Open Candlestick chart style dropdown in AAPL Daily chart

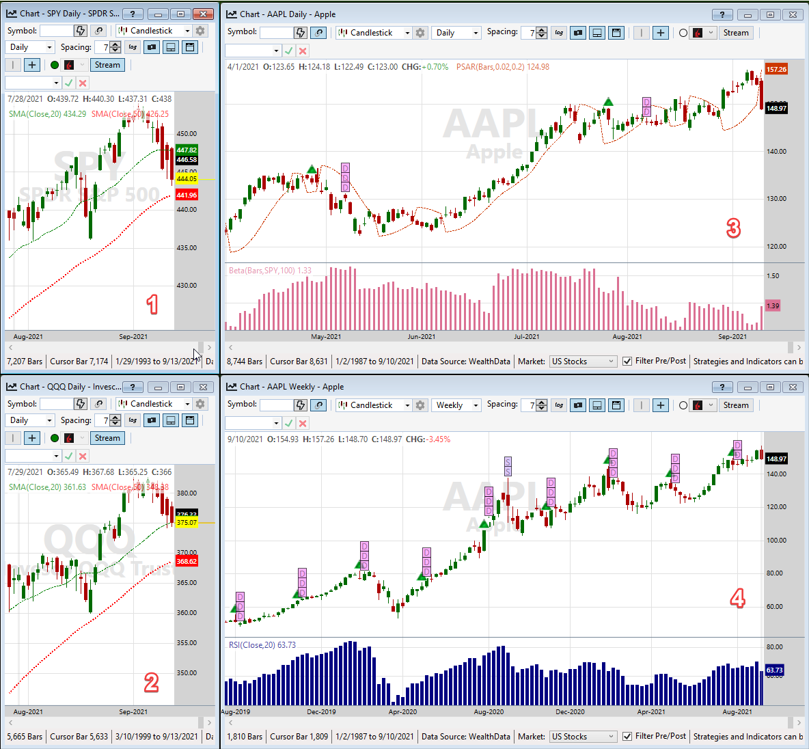[374, 33]
